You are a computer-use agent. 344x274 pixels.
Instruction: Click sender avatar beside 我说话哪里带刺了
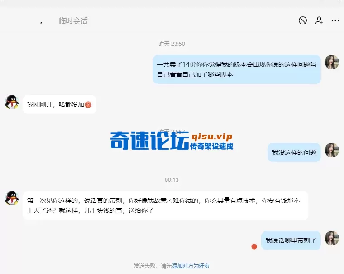coord(332,238)
